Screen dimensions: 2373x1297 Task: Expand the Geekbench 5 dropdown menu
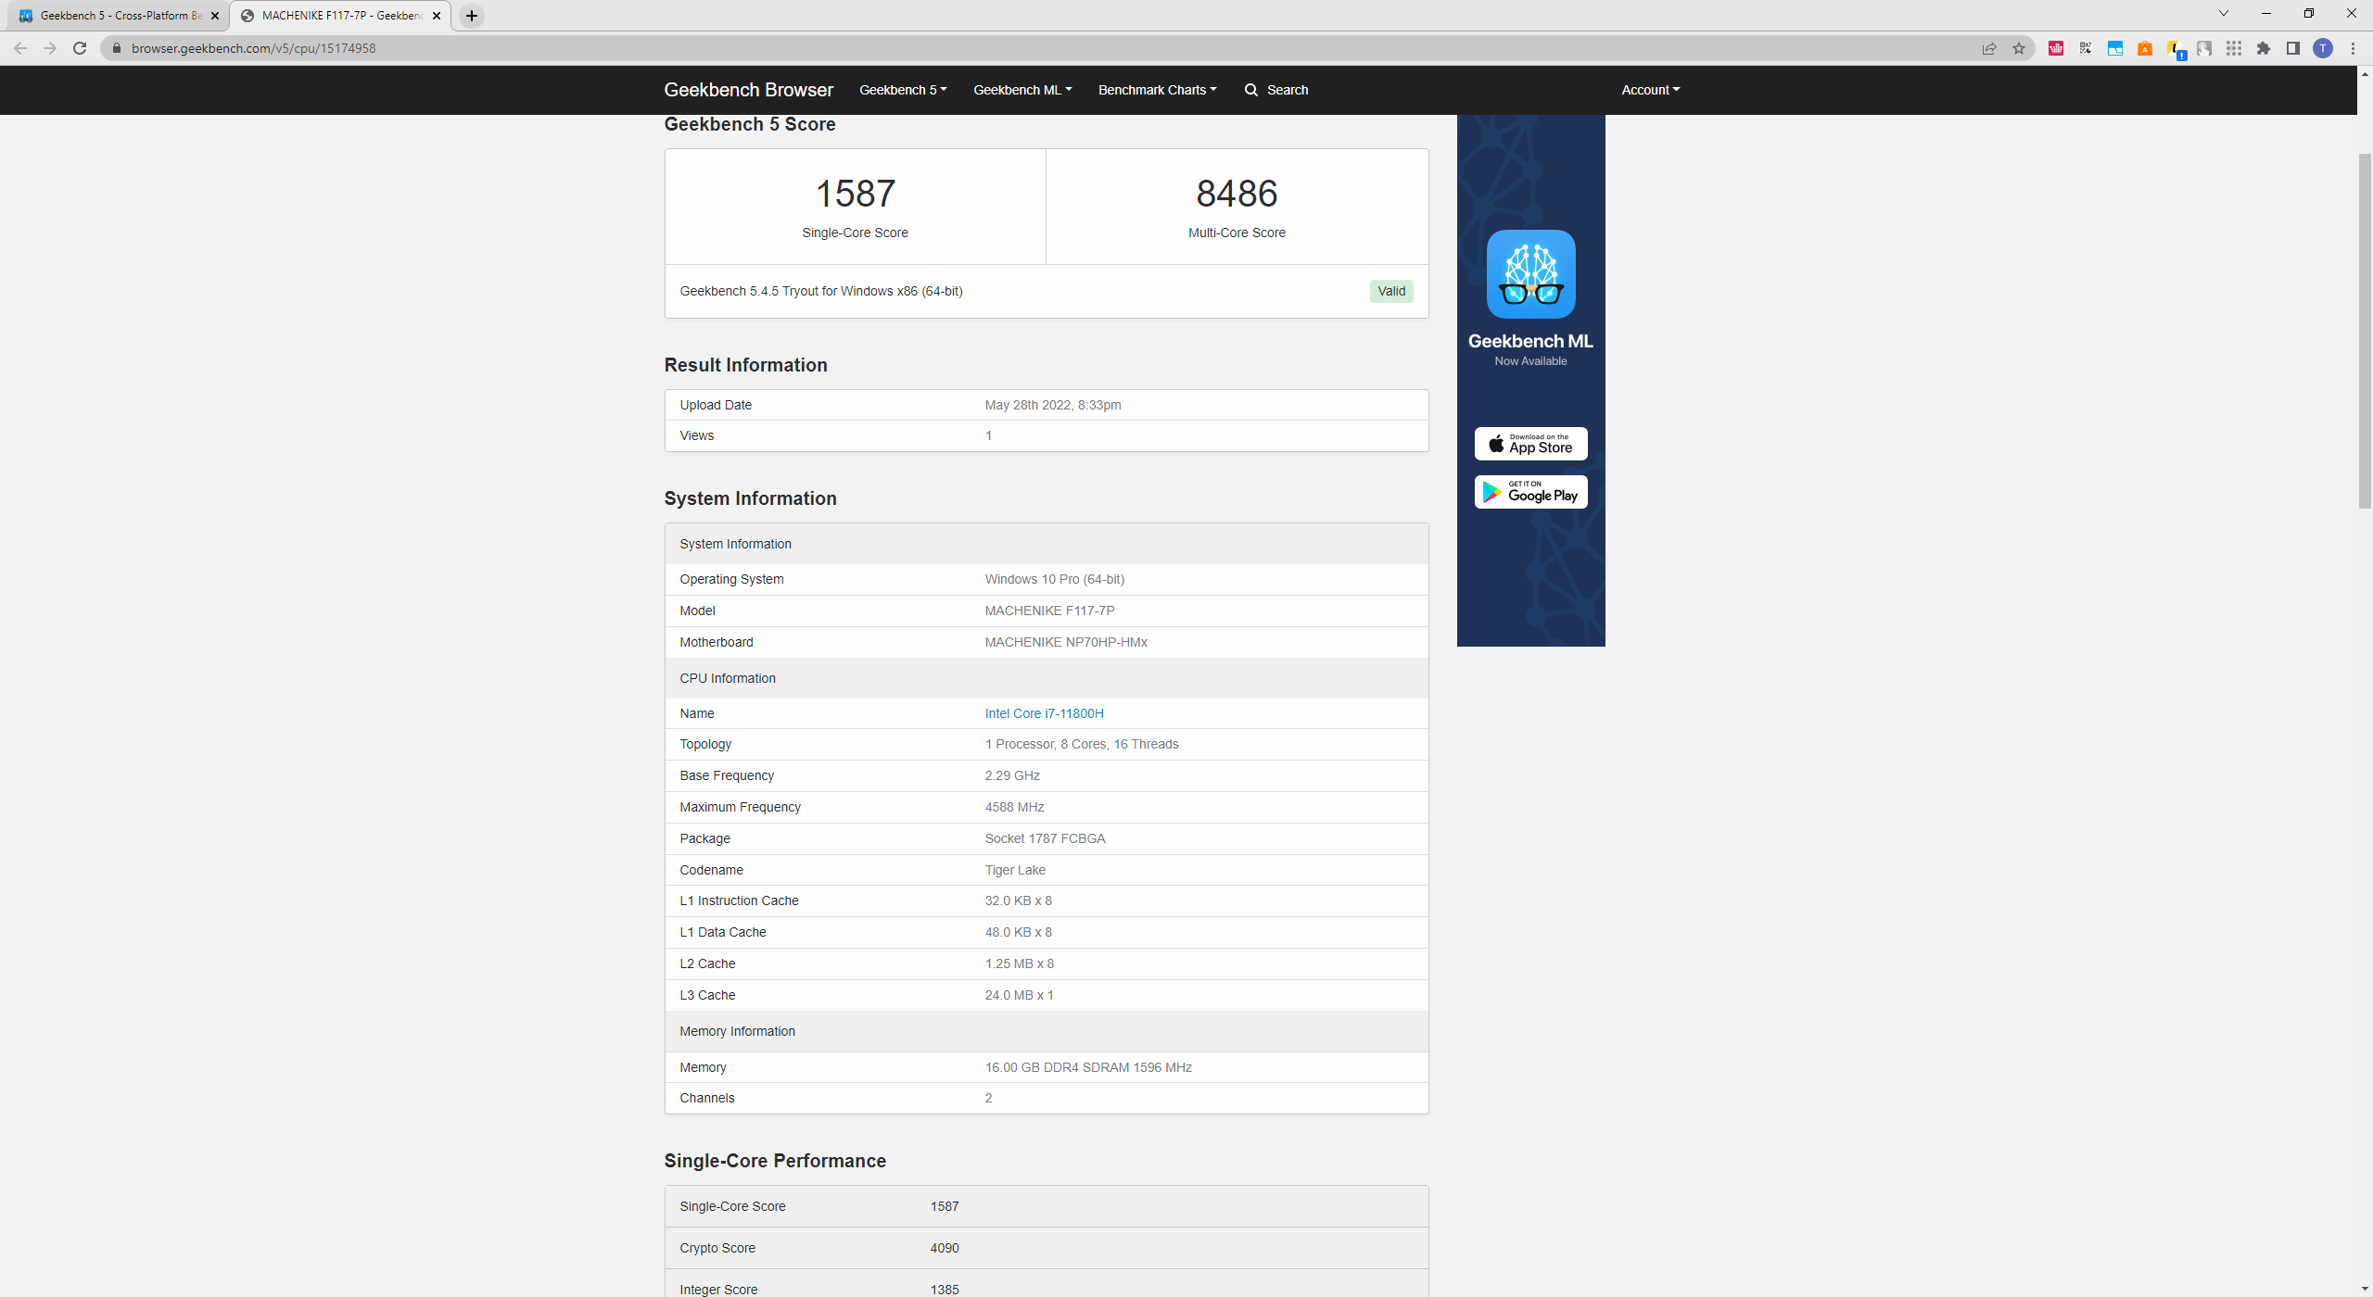(x=903, y=90)
